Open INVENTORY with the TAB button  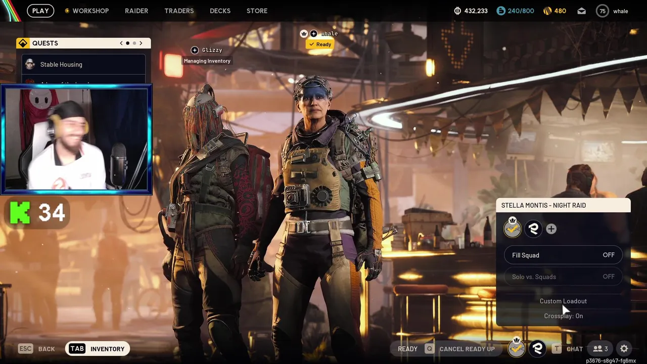(97, 349)
